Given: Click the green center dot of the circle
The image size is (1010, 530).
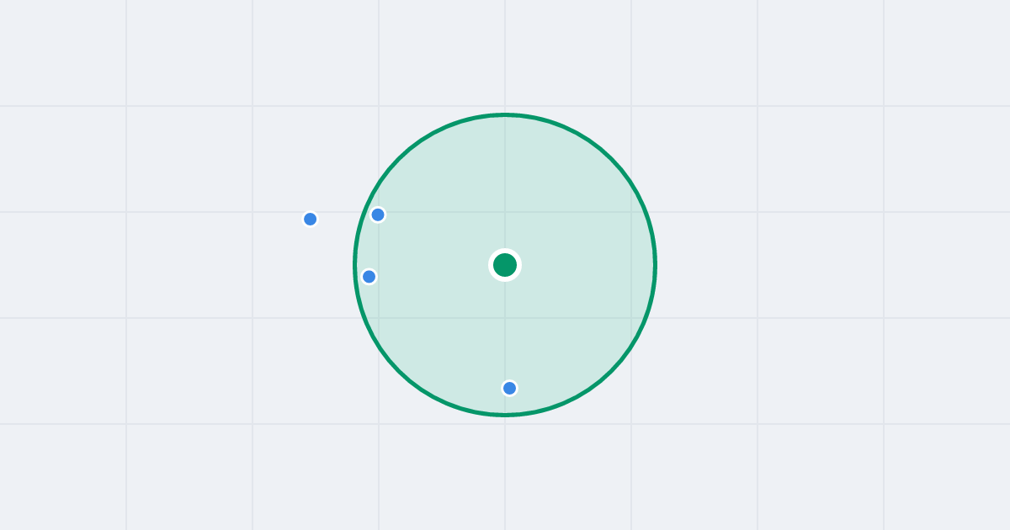Looking at the screenshot, I should pyautogui.click(x=505, y=265).
